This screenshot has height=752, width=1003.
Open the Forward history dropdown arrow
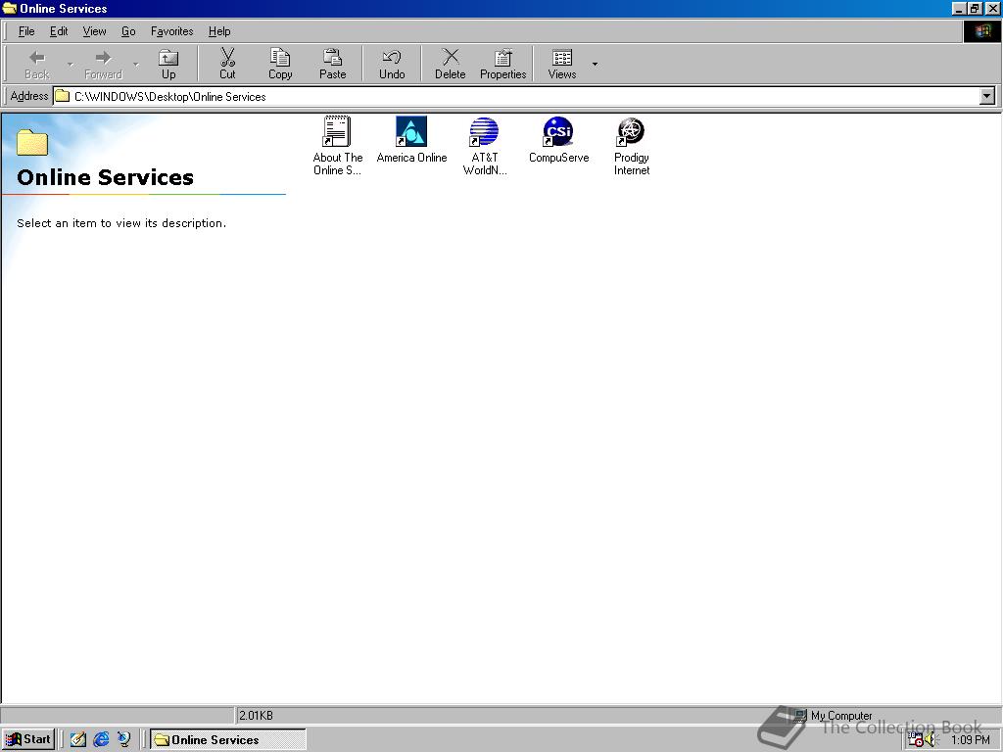point(135,64)
